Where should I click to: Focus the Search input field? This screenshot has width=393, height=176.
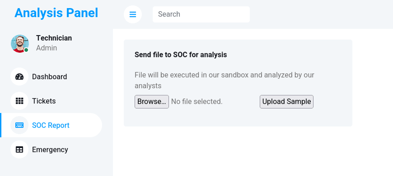click(x=201, y=14)
